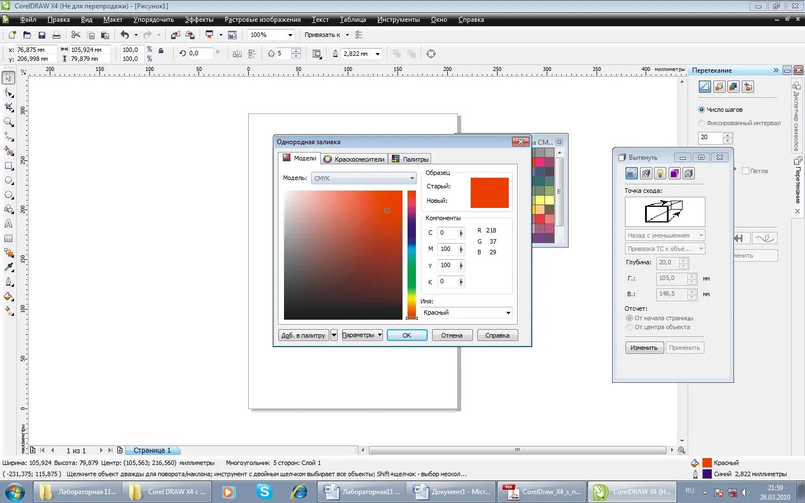The width and height of the screenshot is (805, 503).
Task: Click the new color red preview swatch
Action: pos(490,201)
